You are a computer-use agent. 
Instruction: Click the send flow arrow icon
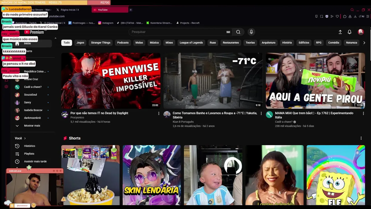point(332,17)
